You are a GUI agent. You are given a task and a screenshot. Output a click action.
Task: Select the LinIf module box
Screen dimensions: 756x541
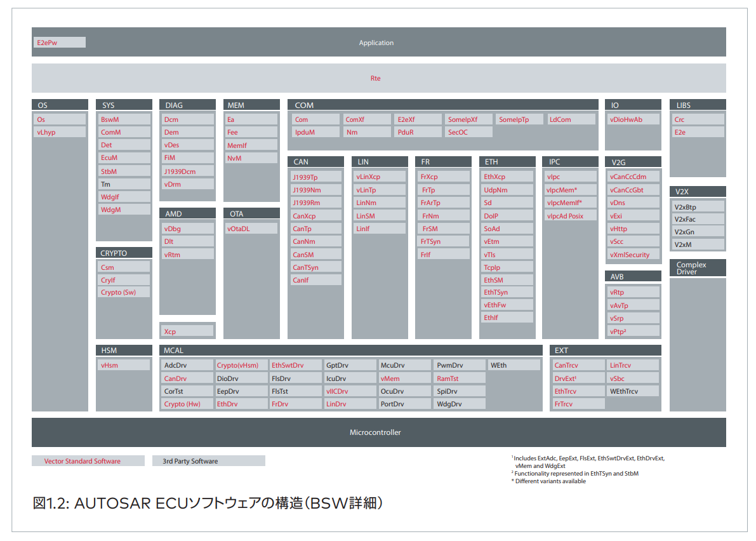[380, 229]
